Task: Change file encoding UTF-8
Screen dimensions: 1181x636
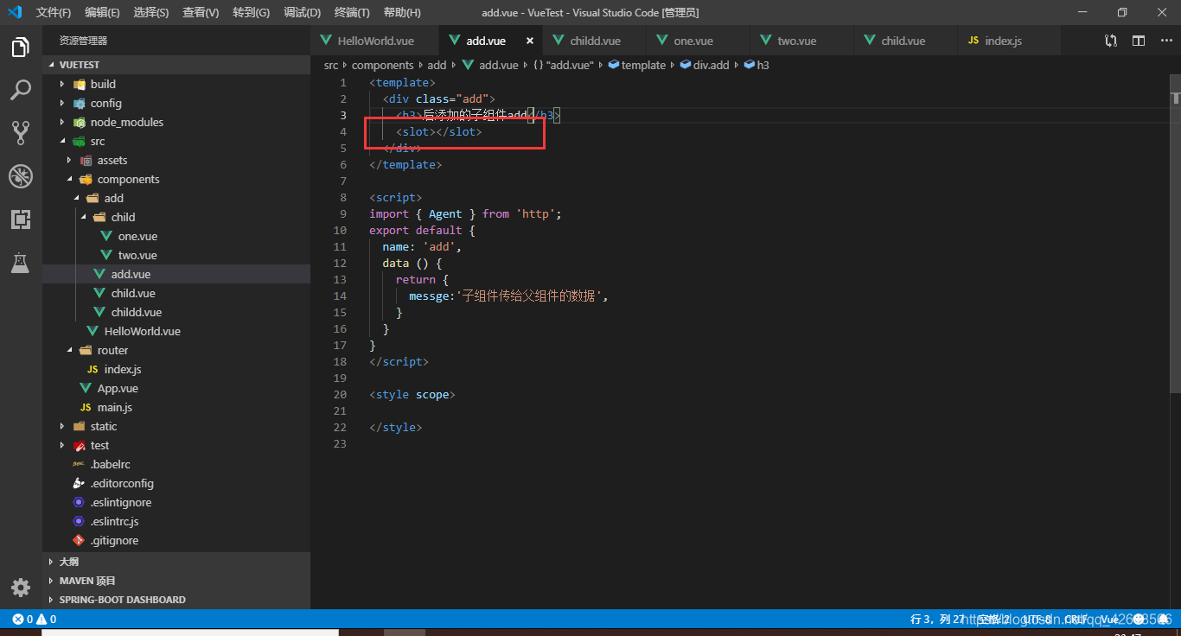Action: point(1037,619)
